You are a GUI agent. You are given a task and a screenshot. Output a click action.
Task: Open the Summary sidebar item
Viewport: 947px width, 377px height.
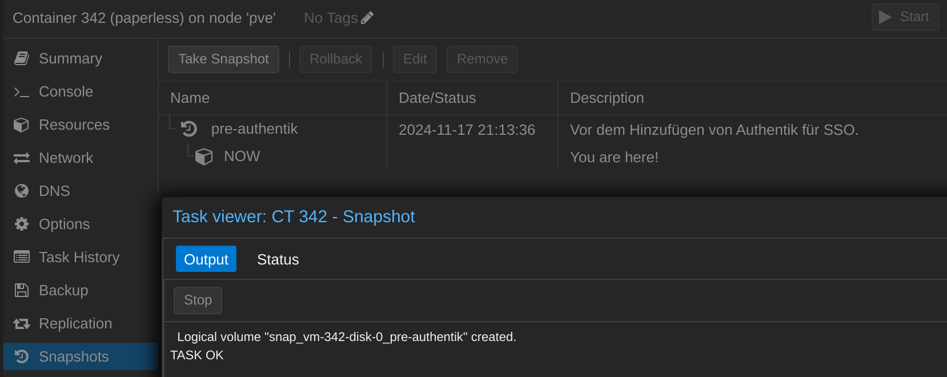coord(80,58)
